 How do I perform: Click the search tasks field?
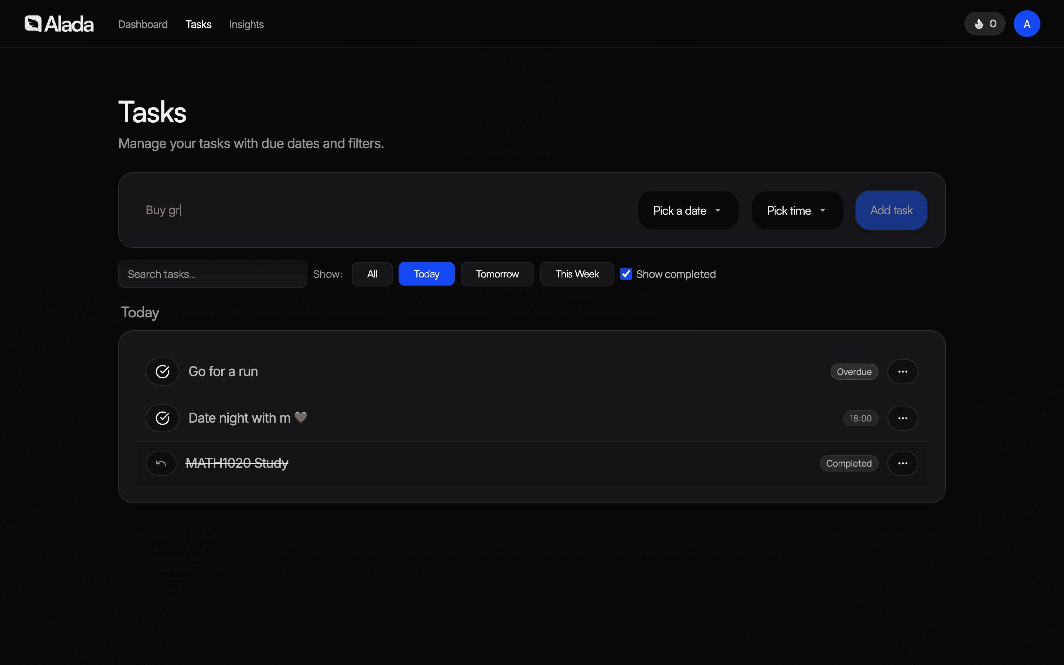click(x=212, y=273)
